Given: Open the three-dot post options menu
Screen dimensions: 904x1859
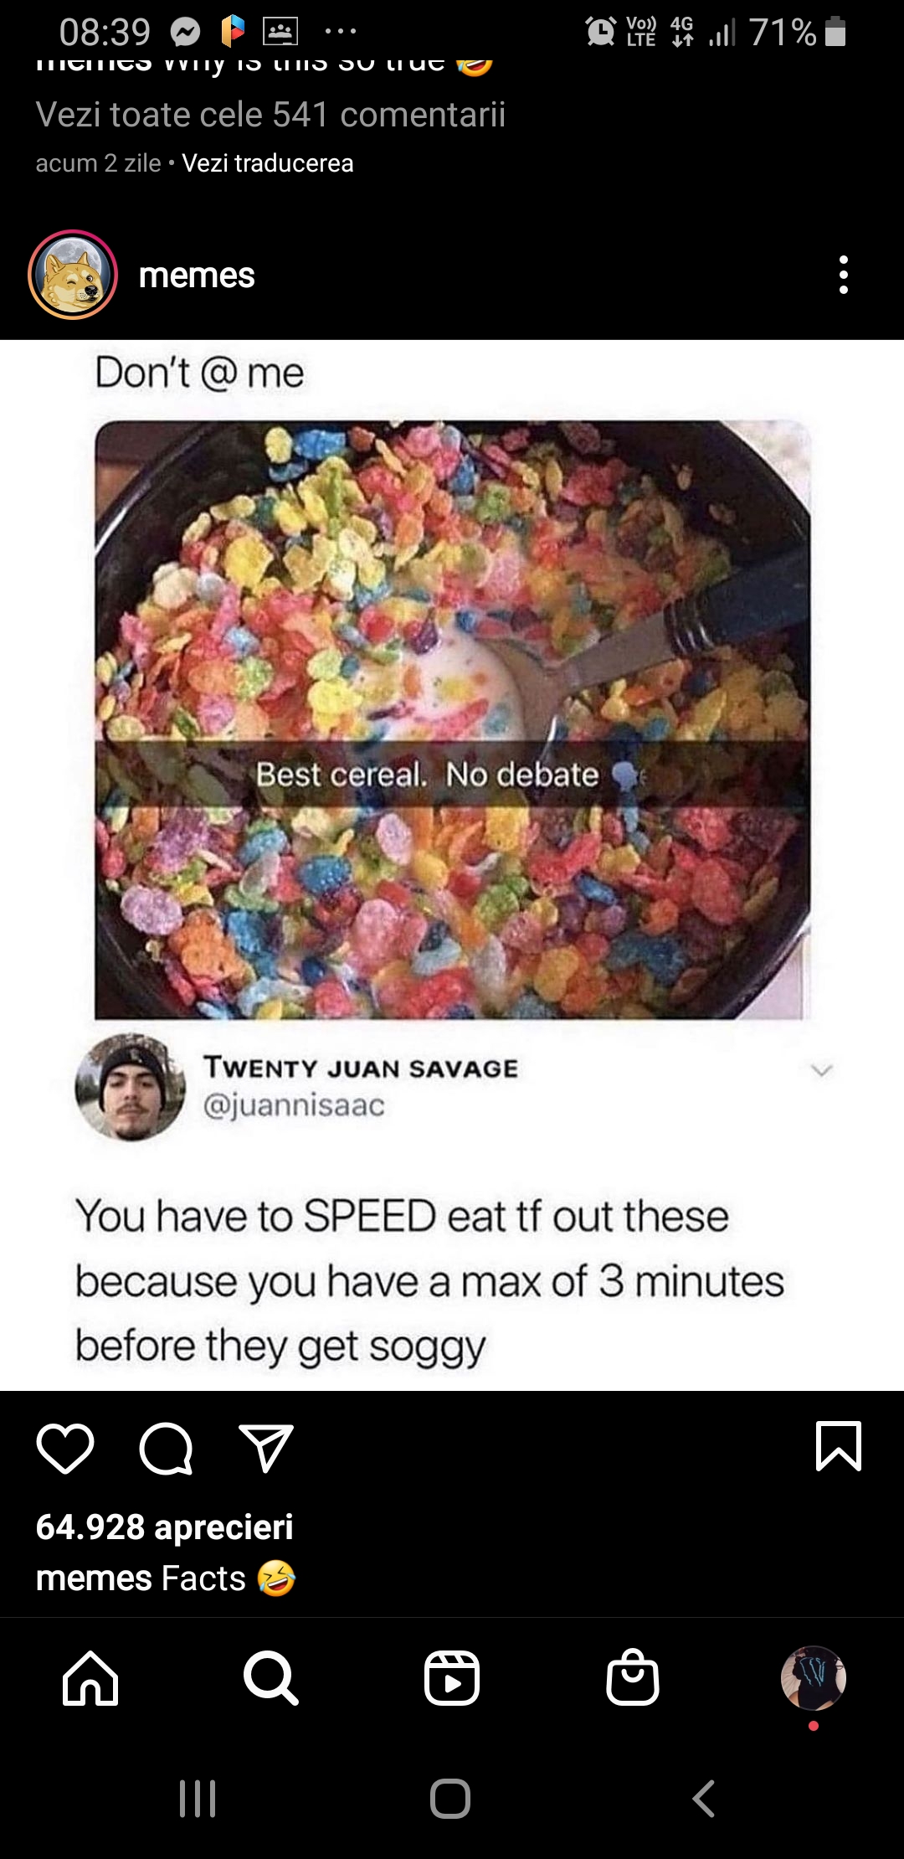Looking at the screenshot, I should coord(844,275).
